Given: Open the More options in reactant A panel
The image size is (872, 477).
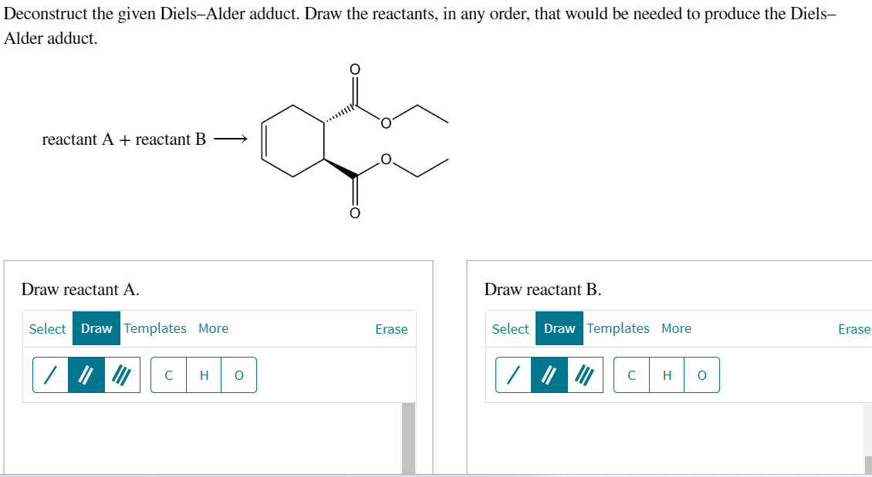Looking at the screenshot, I should coord(213,329).
